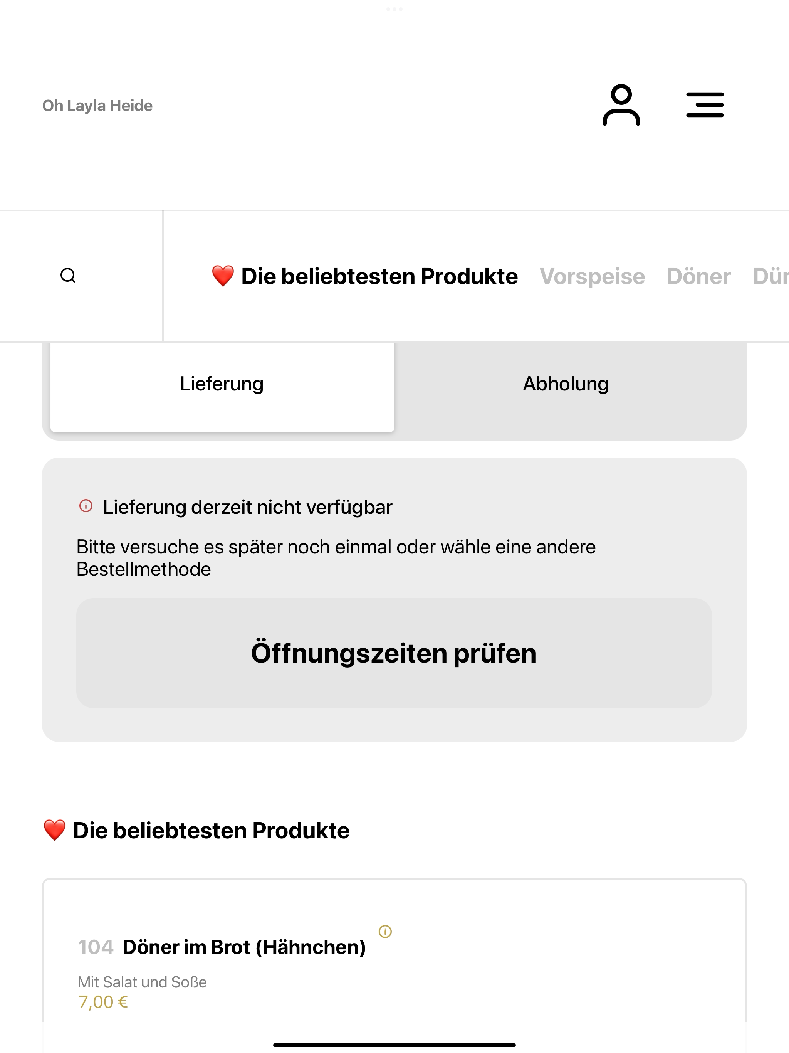The image size is (789, 1053).
Task: Open the partially visible Dürüm category tab
Action: [771, 277]
